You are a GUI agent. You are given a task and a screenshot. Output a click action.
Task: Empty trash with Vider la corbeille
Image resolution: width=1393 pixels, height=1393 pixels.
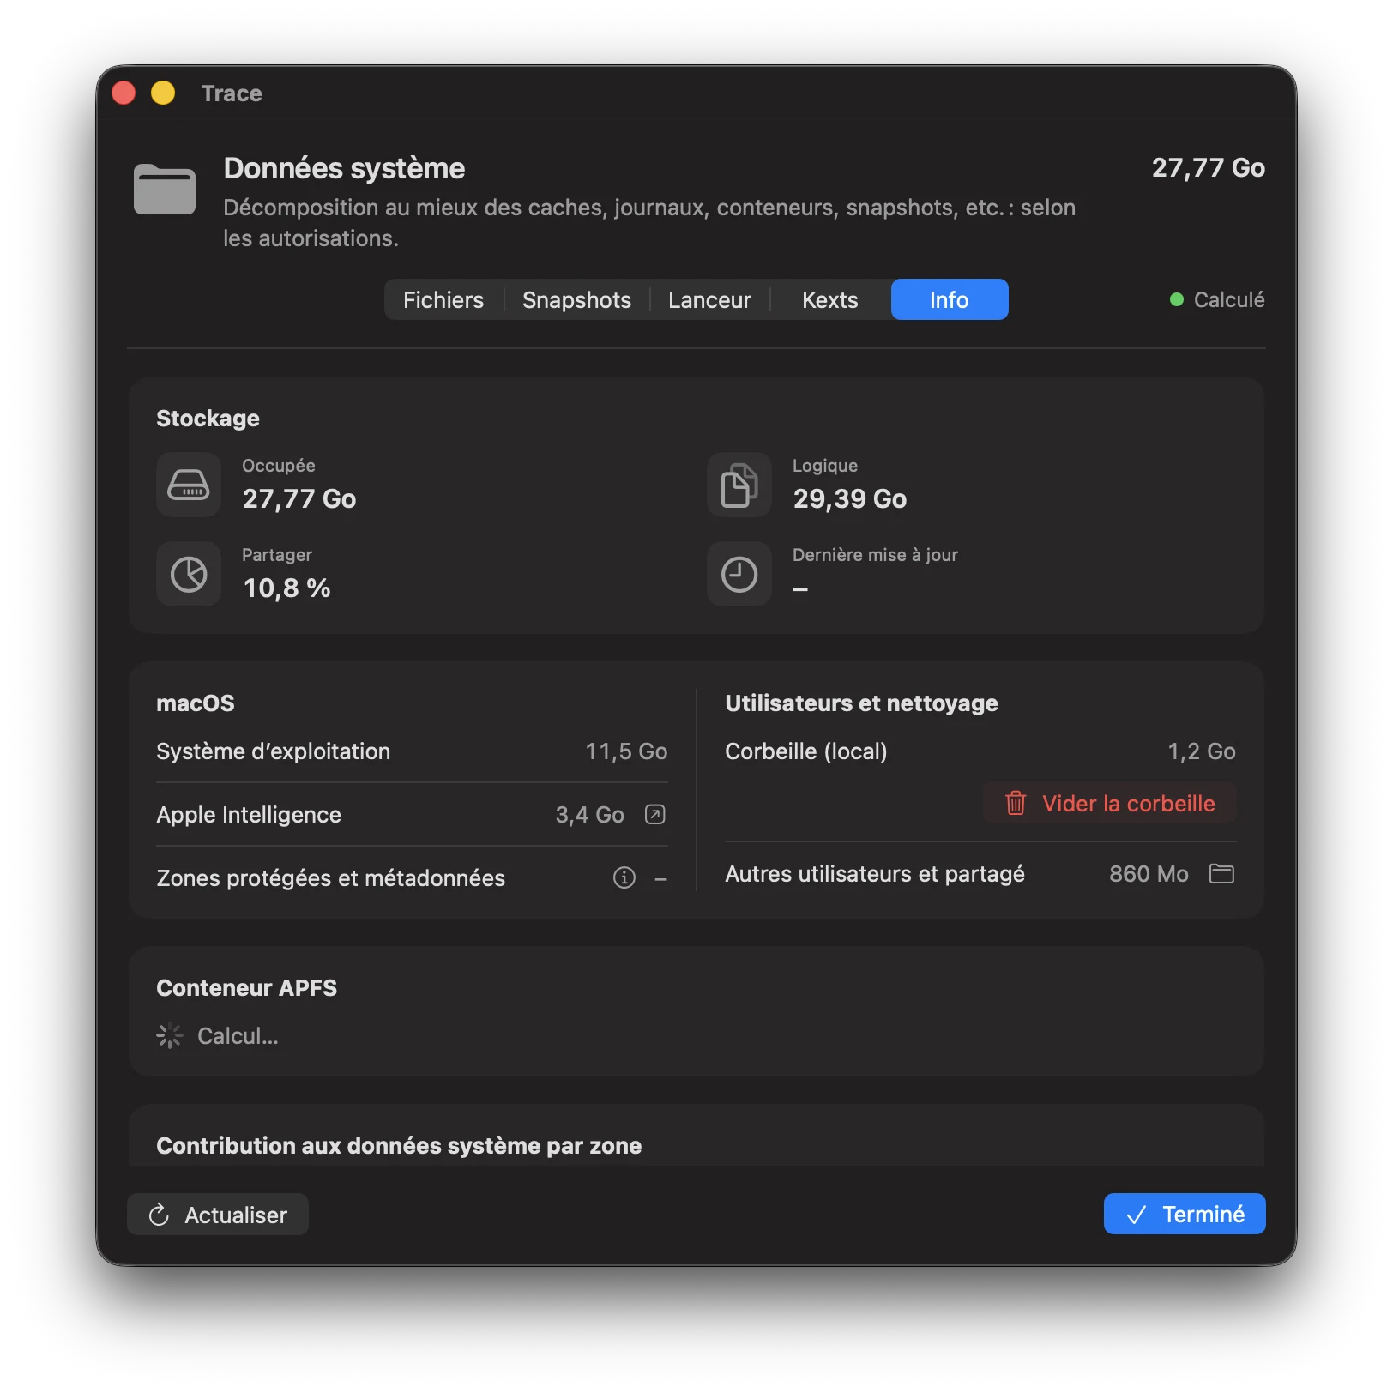pyautogui.click(x=1110, y=803)
